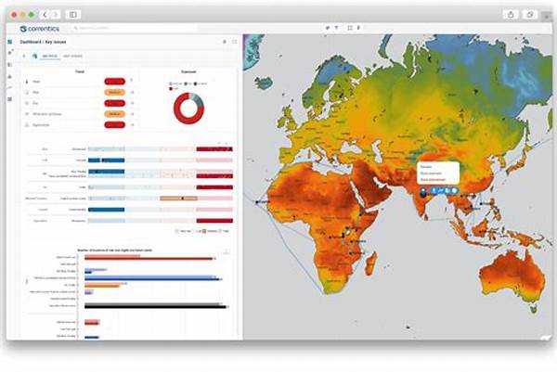Select the first tab under Dashboard / Key Issues

click(x=51, y=56)
